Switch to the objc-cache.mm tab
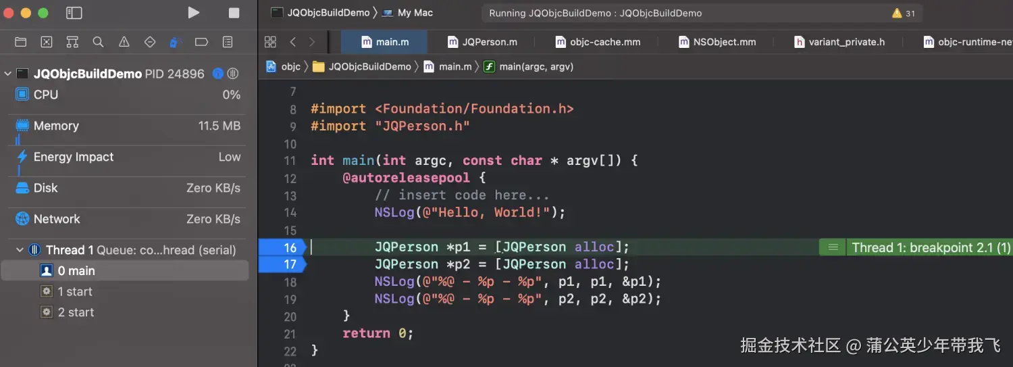The width and height of the screenshot is (1013, 367). coord(598,42)
